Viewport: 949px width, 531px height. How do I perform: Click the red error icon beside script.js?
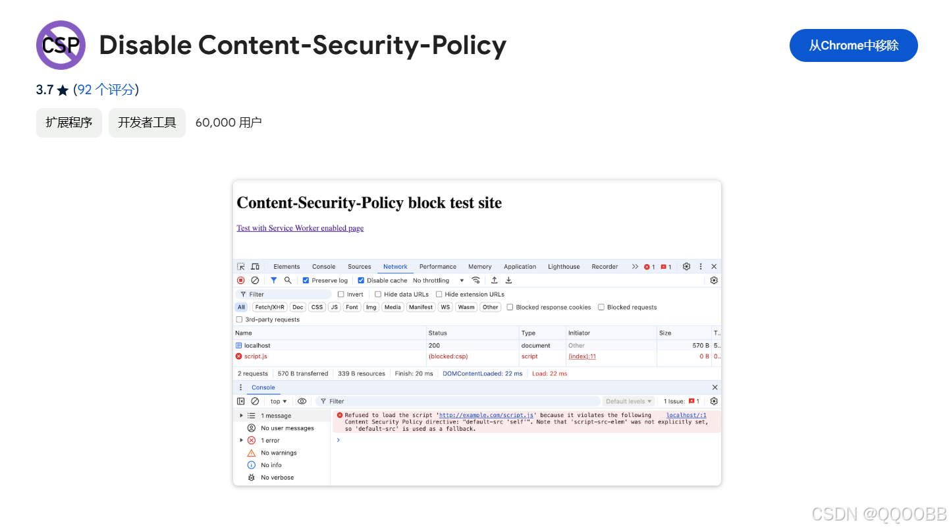coord(238,356)
